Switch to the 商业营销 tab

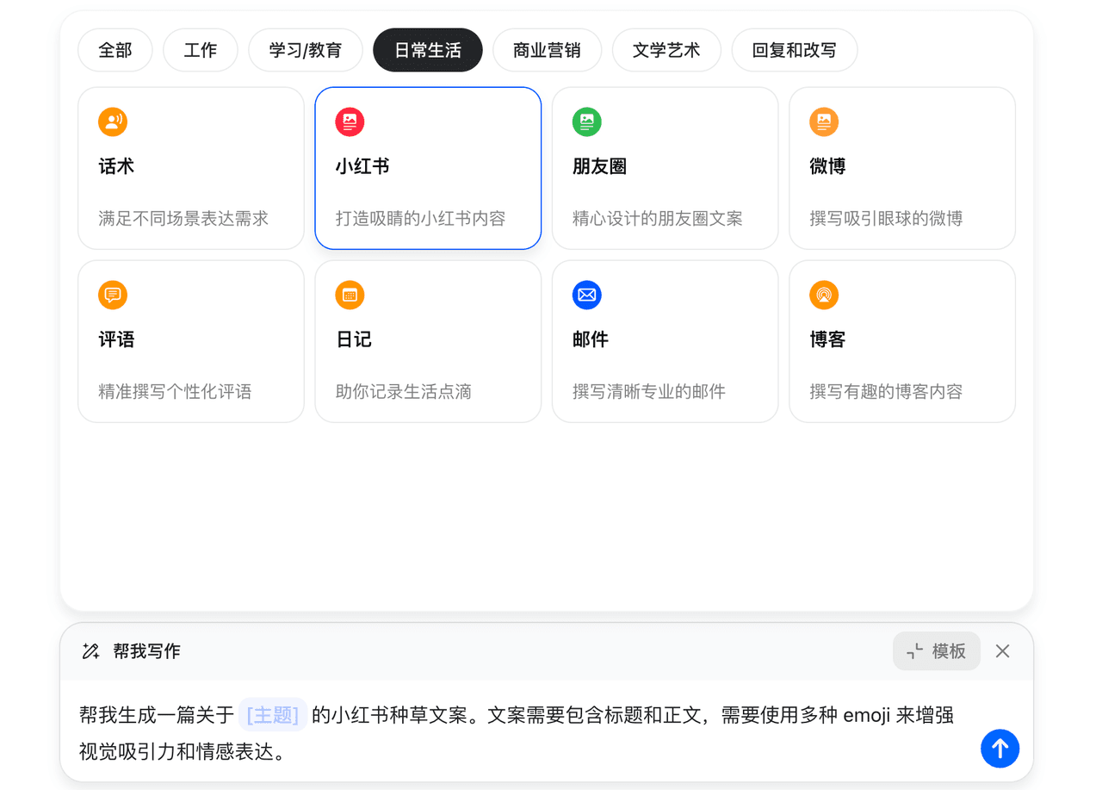coord(547,50)
